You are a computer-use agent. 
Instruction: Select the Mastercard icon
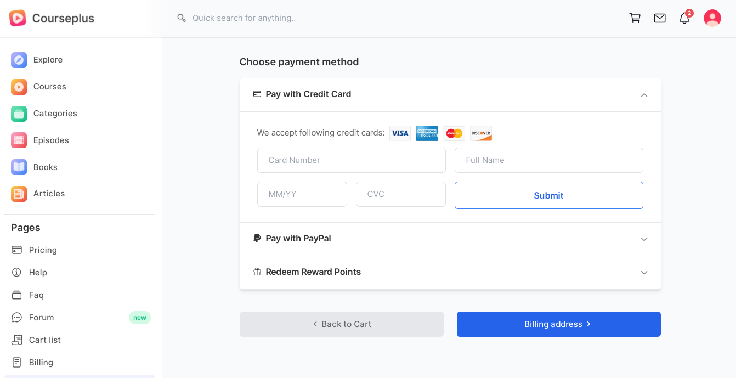tap(454, 133)
